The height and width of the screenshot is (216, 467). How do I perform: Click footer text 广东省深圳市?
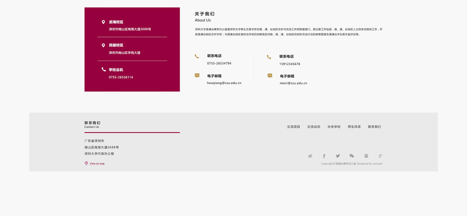tap(94, 141)
